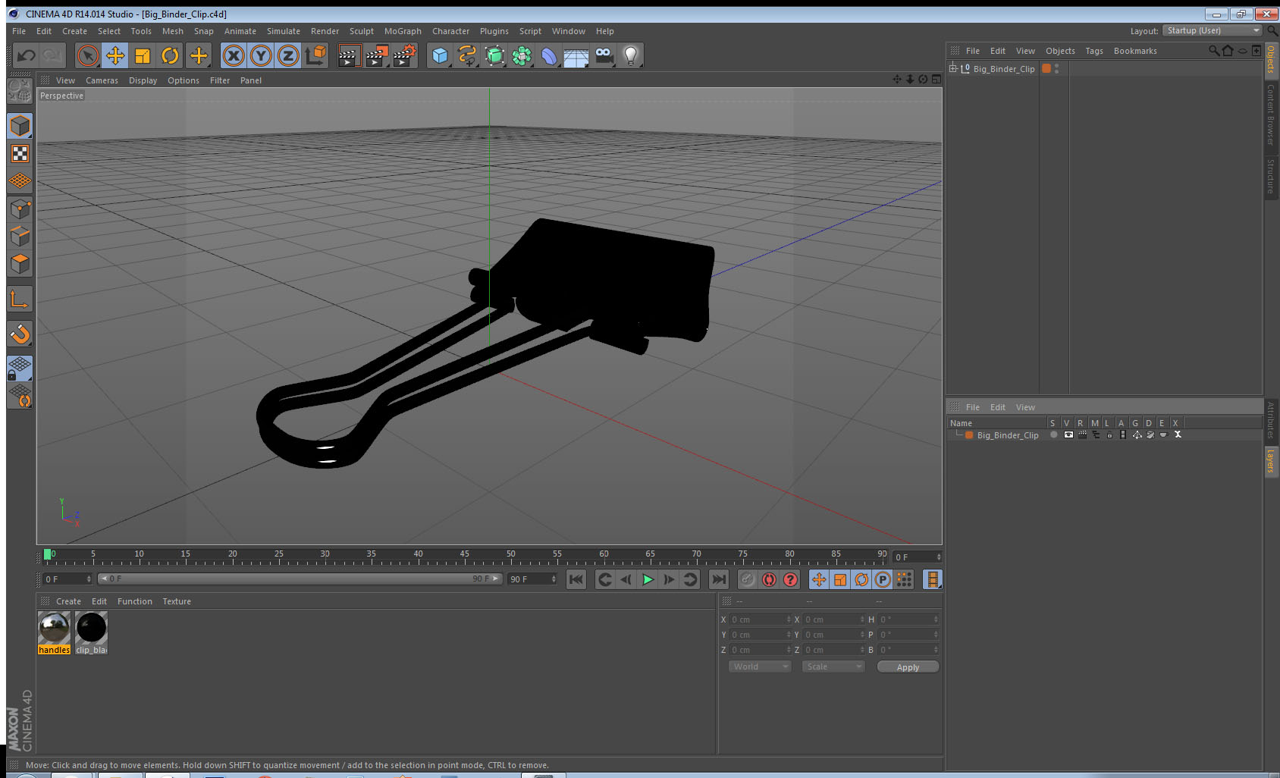Toggle the Snap magnet icon

coord(20,334)
